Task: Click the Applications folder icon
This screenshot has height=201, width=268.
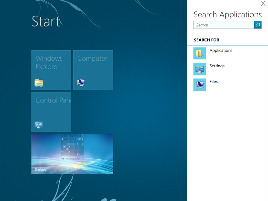Action: point(200,53)
